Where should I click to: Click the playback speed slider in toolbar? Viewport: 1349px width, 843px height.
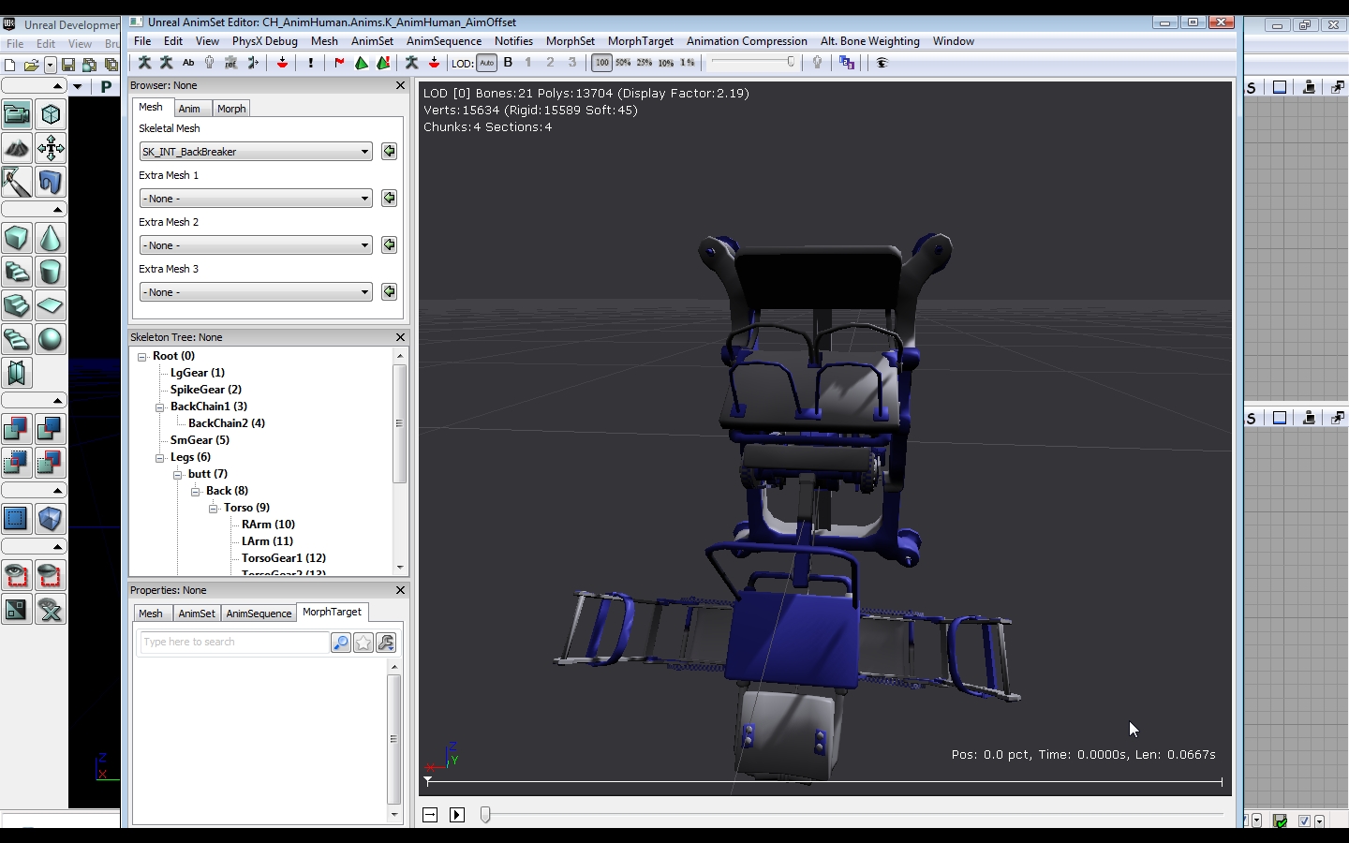coord(753,63)
